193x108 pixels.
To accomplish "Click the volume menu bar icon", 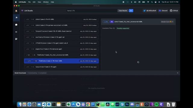I will pyautogui.click(x=135, y=2).
